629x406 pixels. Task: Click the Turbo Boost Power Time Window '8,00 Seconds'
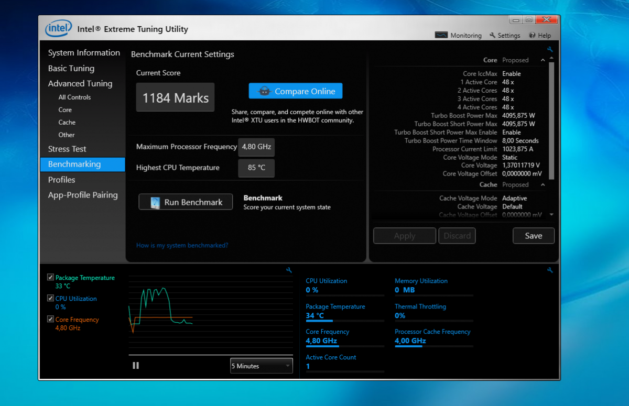[520, 141]
